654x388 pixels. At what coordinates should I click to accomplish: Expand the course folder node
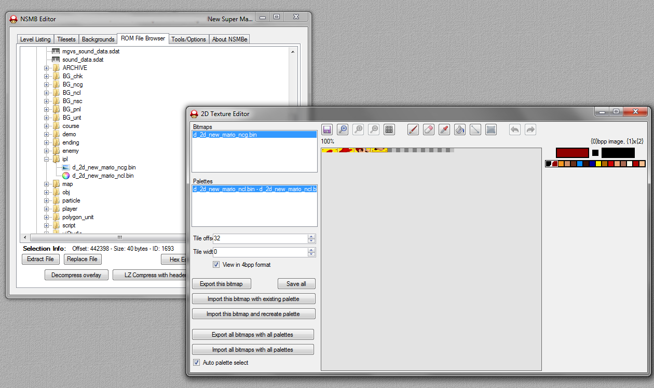tap(47, 126)
